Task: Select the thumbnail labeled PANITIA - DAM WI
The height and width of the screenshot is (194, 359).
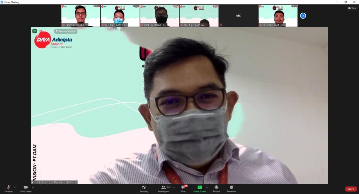Action: click(x=199, y=15)
